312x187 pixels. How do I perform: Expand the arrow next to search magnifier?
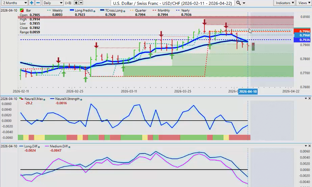(x=244, y=3)
